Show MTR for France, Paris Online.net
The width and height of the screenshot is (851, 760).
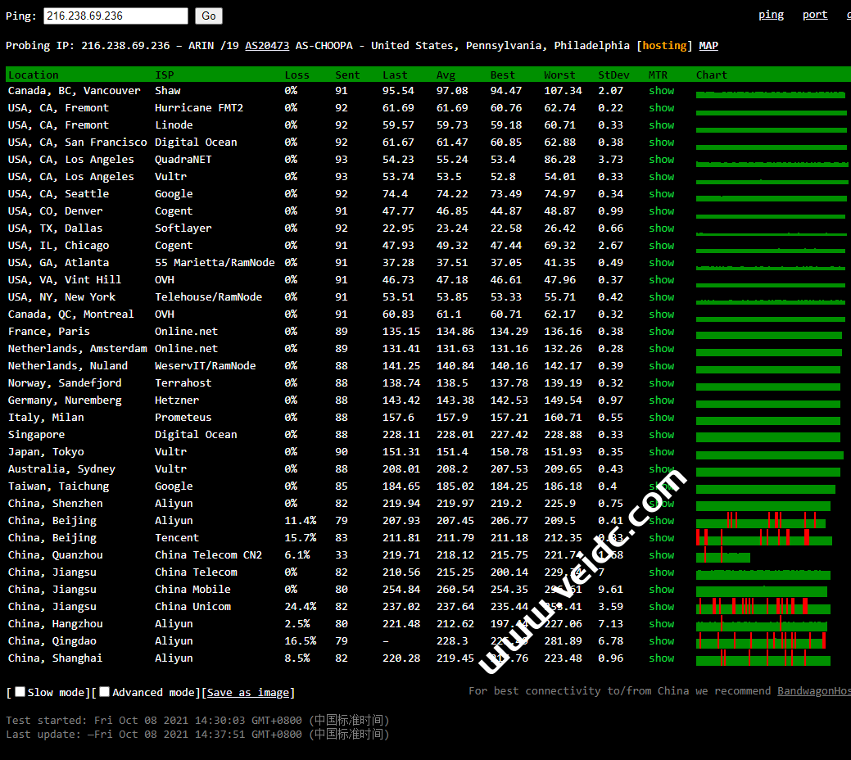click(x=661, y=332)
